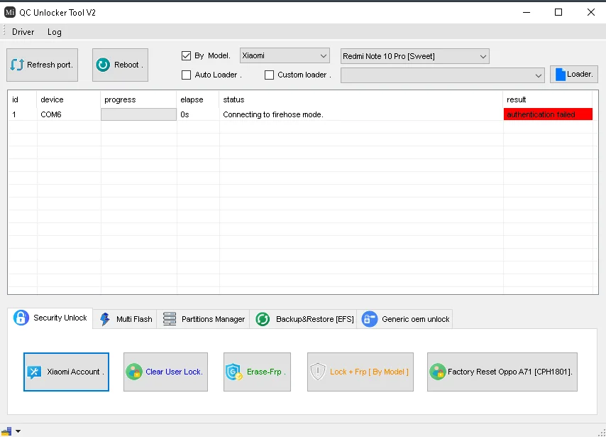Open the status bar dropdown arrow

click(x=18, y=431)
